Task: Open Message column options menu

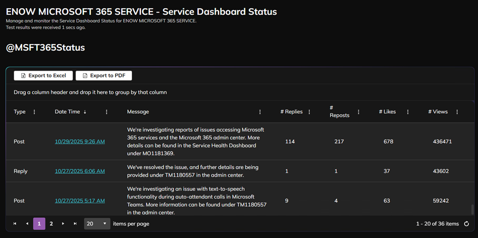Action: 260,112
